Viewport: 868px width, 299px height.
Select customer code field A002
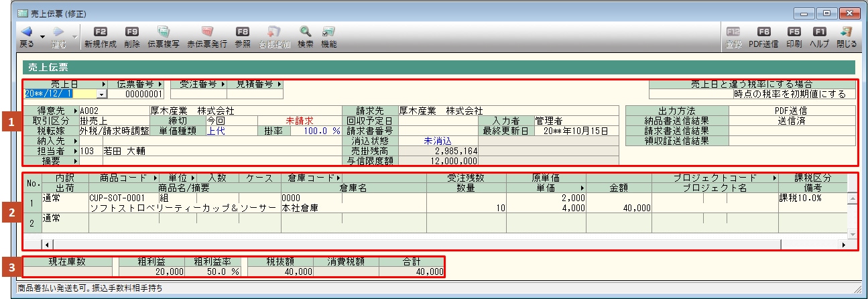click(x=114, y=110)
